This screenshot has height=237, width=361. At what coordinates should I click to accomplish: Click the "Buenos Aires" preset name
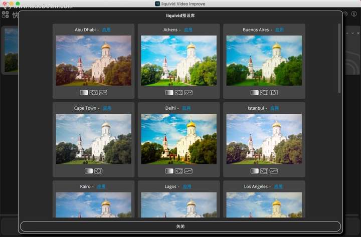click(x=256, y=30)
